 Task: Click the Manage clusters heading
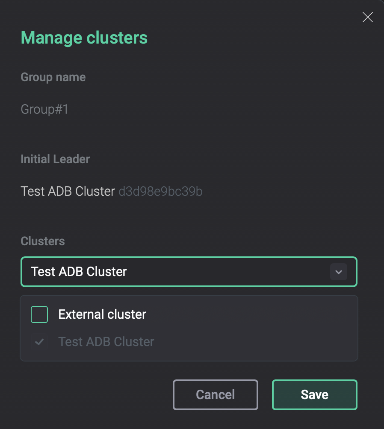pos(84,38)
